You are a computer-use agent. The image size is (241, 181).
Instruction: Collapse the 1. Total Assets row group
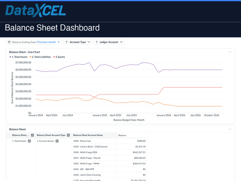pyautogui.click(x=29, y=141)
